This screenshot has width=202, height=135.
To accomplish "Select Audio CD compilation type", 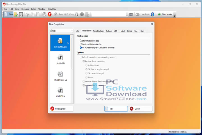I will coord(60,60).
